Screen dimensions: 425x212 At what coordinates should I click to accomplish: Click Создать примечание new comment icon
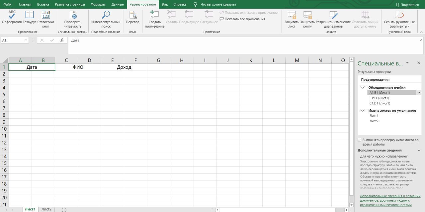click(x=154, y=15)
